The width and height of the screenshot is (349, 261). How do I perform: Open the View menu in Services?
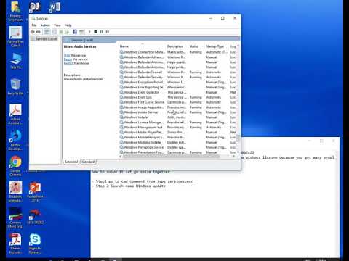tap(57, 25)
